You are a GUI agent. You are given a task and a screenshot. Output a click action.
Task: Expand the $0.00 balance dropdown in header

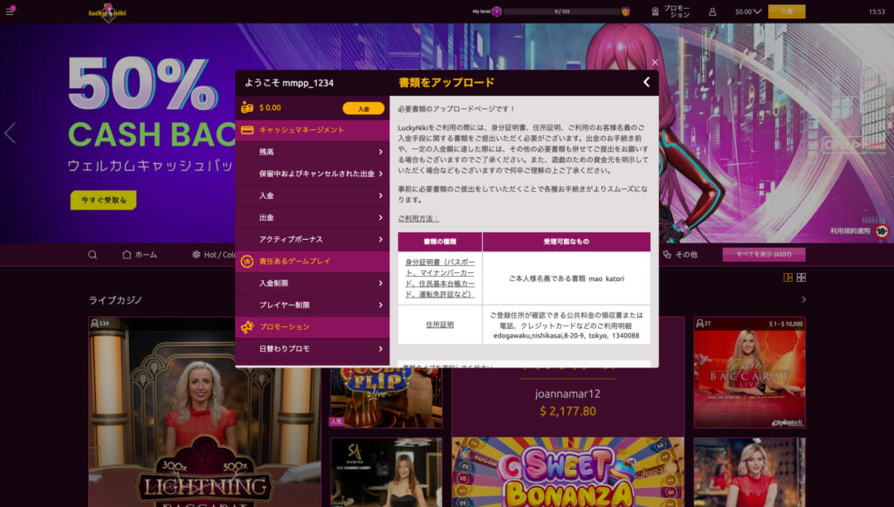click(748, 11)
